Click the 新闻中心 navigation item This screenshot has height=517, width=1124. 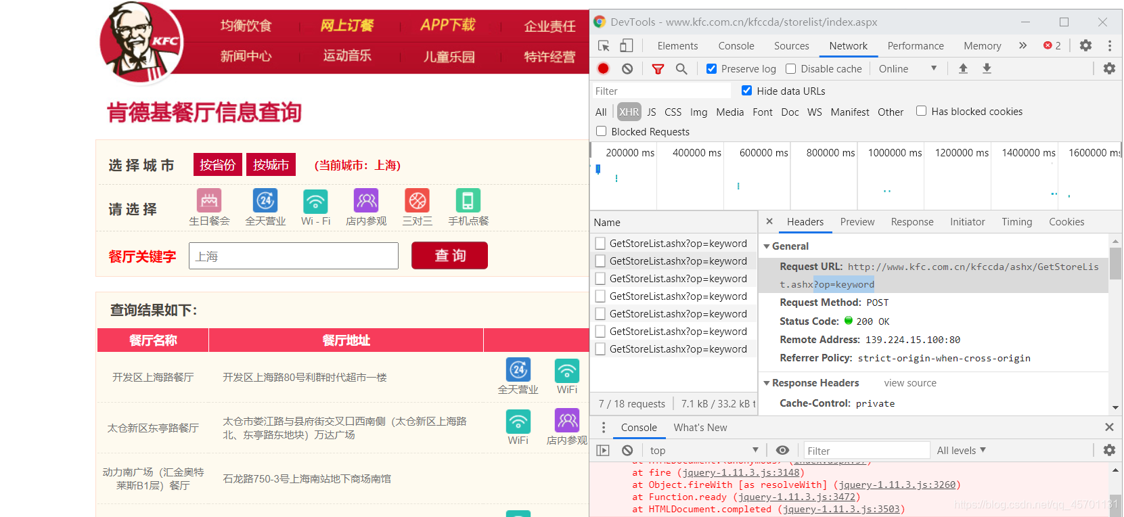(x=246, y=55)
